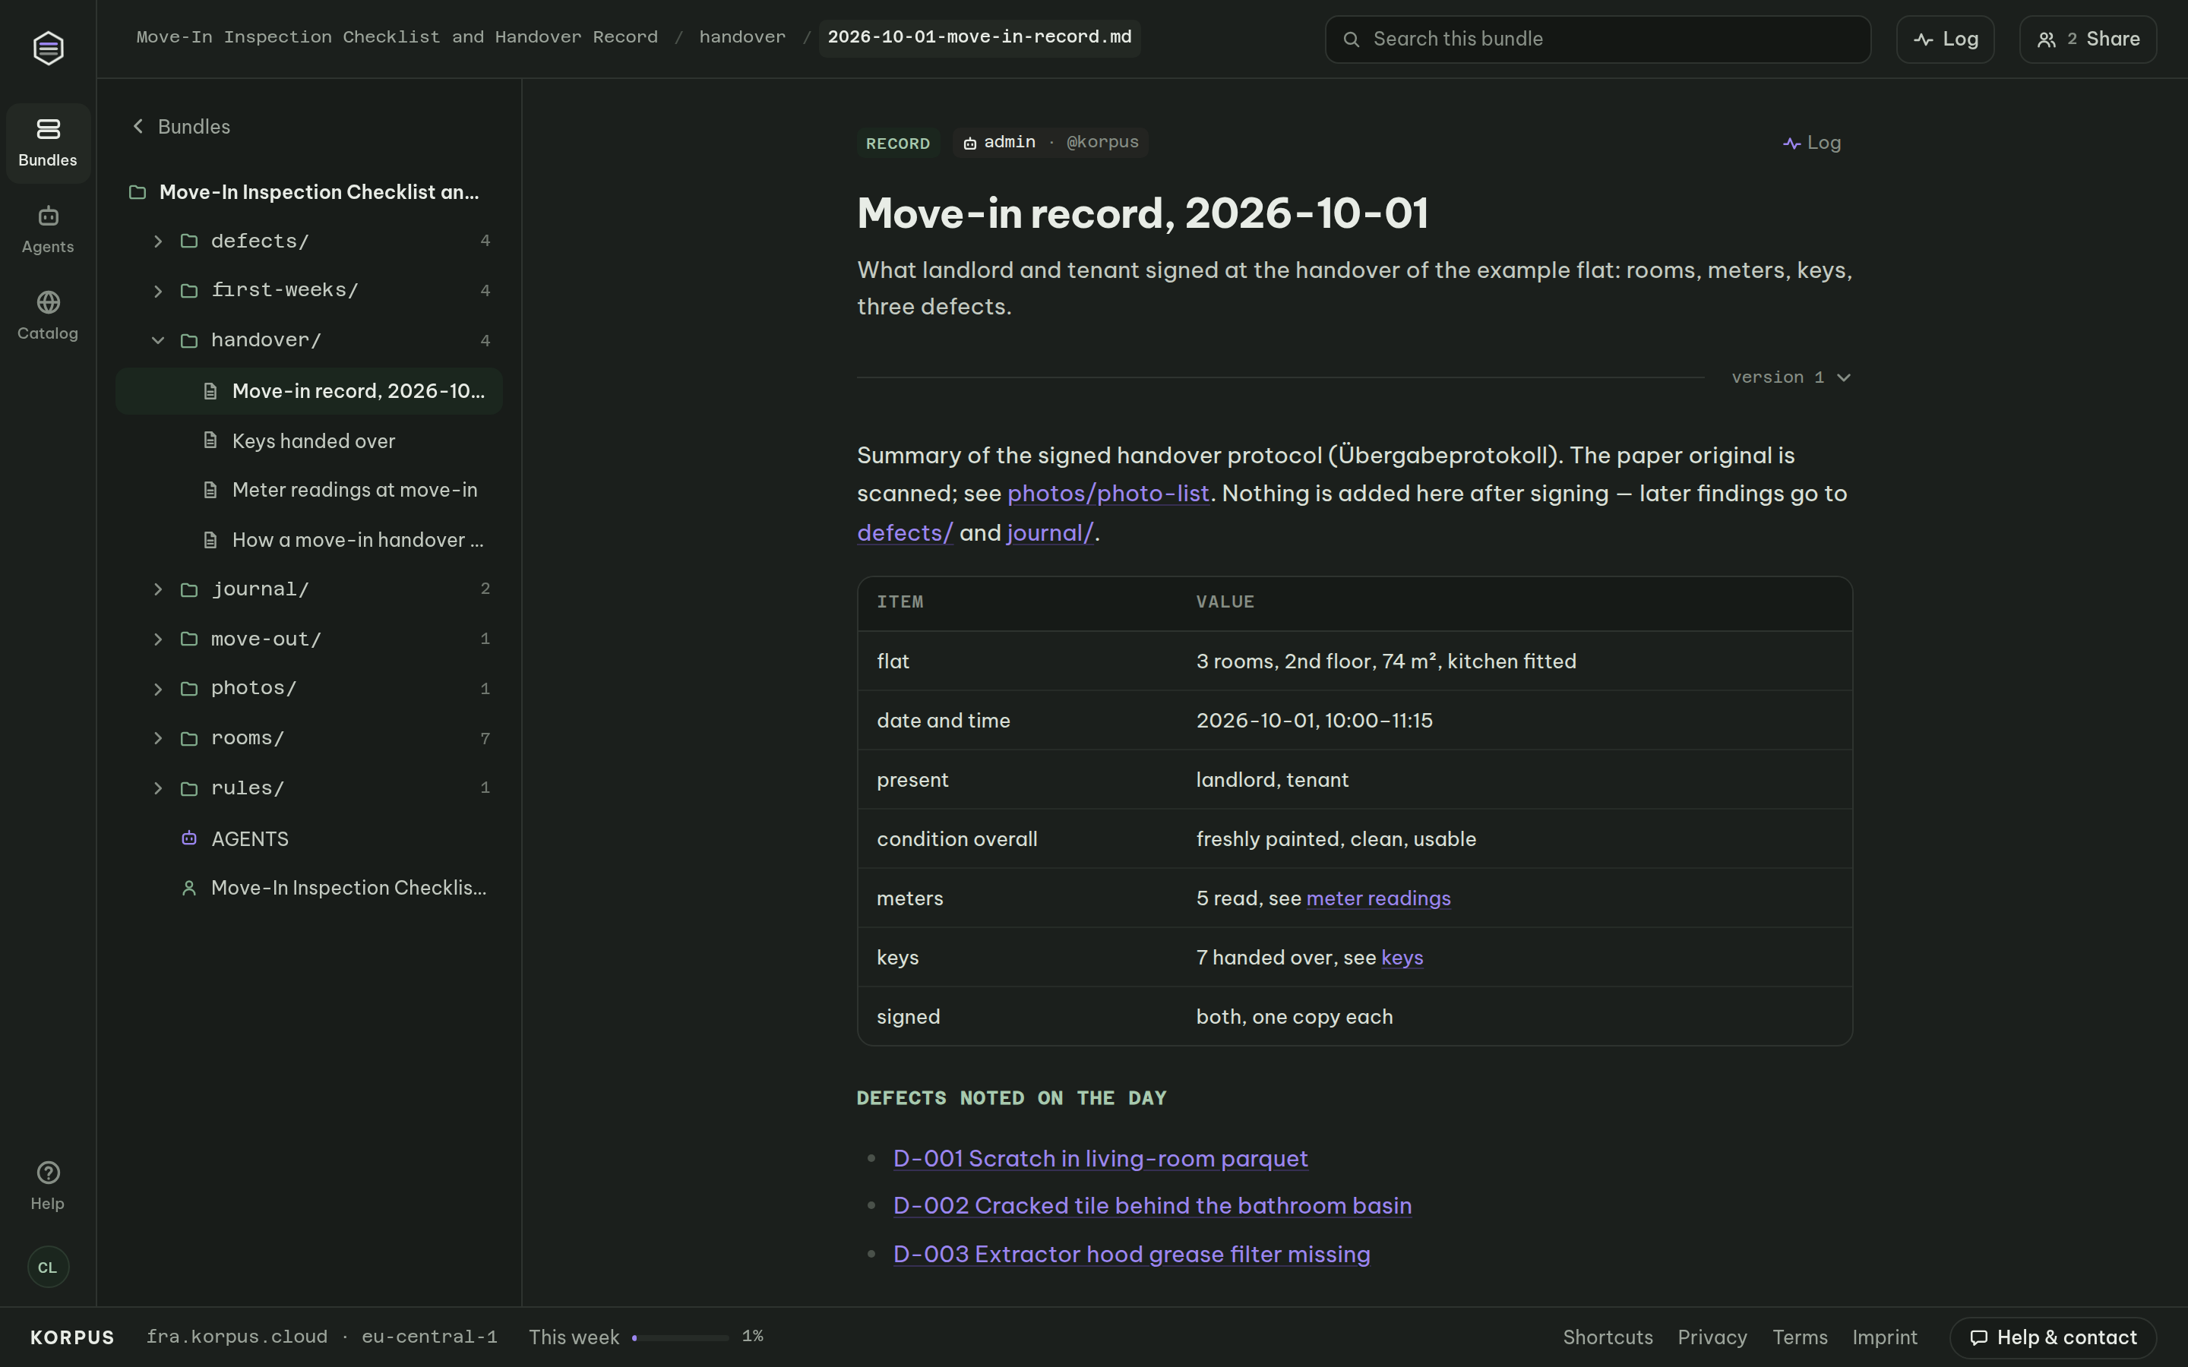Image resolution: width=2188 pixels, height=1367 pixels.
Task: Follow the photos/photo-list link
Action: (x=1108, y=494)
